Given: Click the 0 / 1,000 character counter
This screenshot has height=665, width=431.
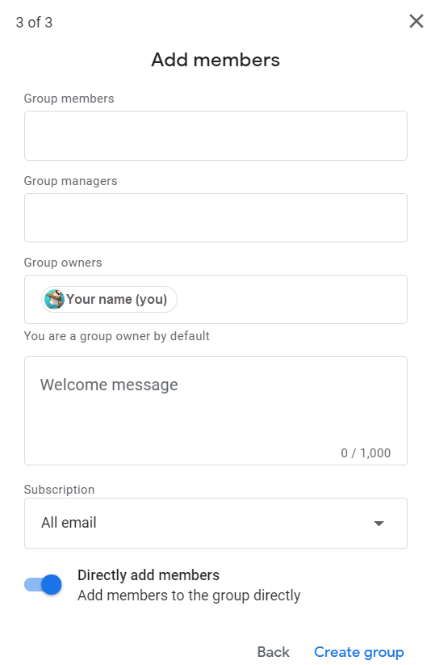Looking at the screenshot, I should (x=366, y=453).
